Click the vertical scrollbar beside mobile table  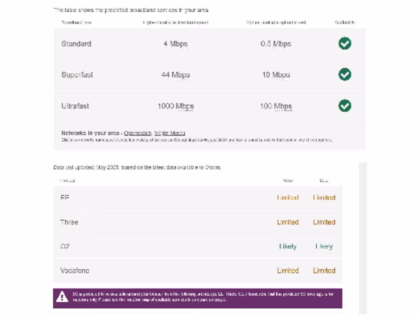tap(363, 237)
